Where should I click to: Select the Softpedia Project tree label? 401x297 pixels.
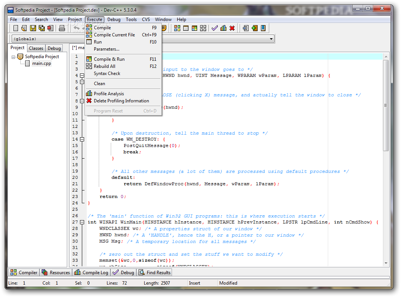42,57
